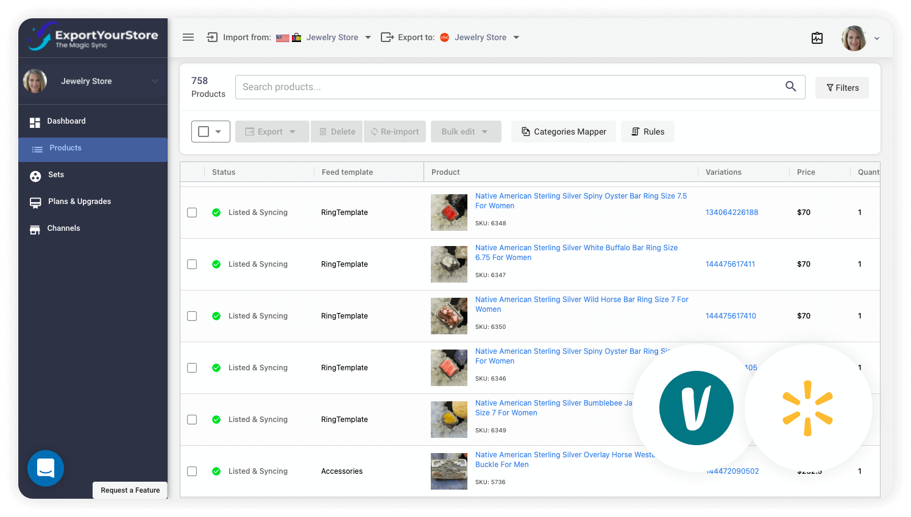Viewport: 911px width, 517px height.
Task: Open the hamburger navigation menu
Action: 188,37
